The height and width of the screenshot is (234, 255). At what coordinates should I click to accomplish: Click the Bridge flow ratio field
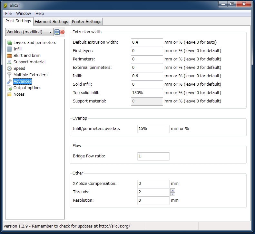pos(153,156)
